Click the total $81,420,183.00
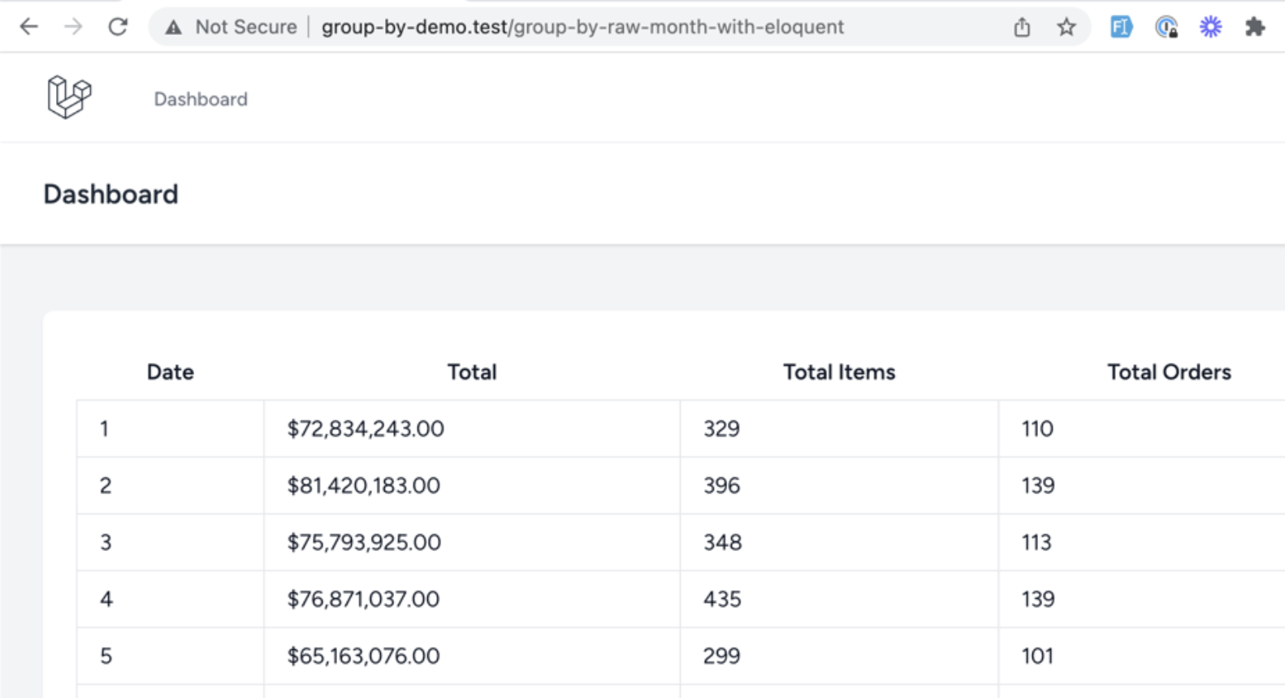The height and width of the screenshot is (698, 1285). tap(364, 485)
